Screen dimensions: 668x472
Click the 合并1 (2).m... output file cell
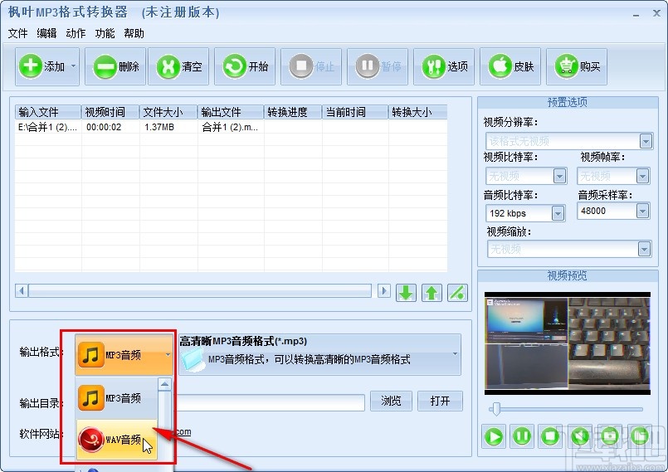click(230, 127)
